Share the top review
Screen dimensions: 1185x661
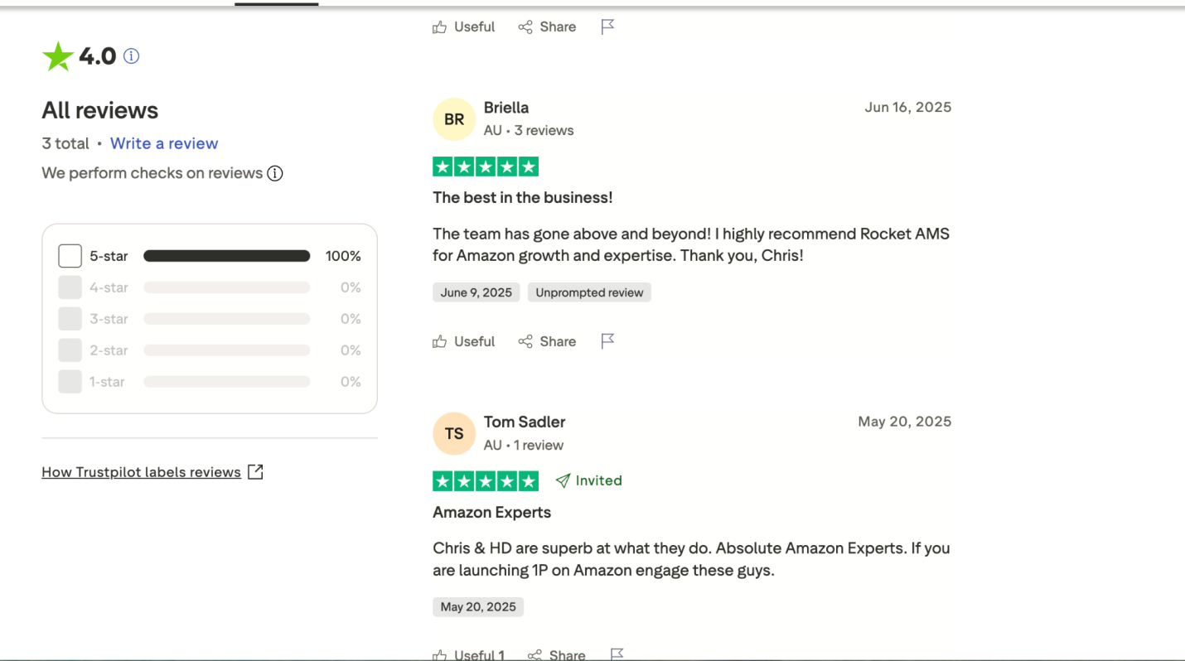(x=547, y=27)
